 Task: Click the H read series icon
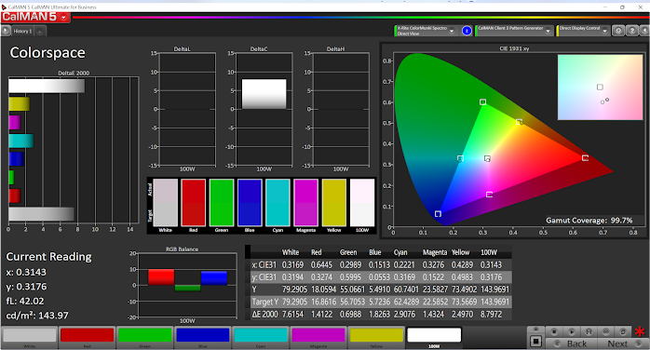pos(589,331)
